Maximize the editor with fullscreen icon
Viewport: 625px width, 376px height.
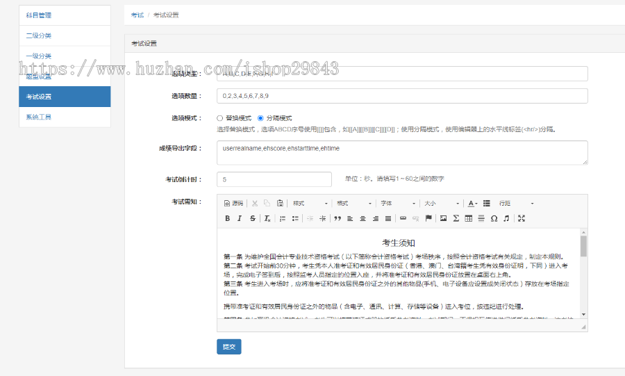522,218
